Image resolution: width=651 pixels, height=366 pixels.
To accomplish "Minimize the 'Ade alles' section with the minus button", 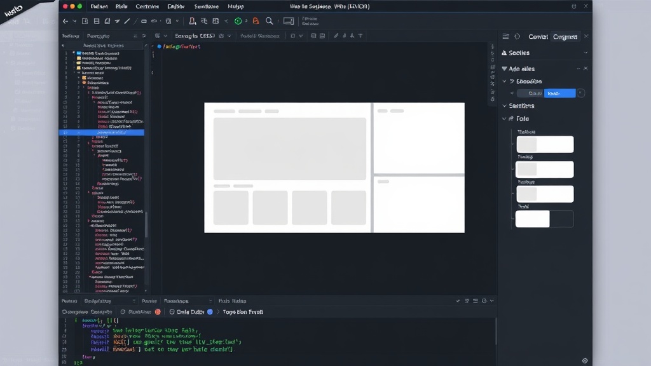I will click(x=579, y=69).
